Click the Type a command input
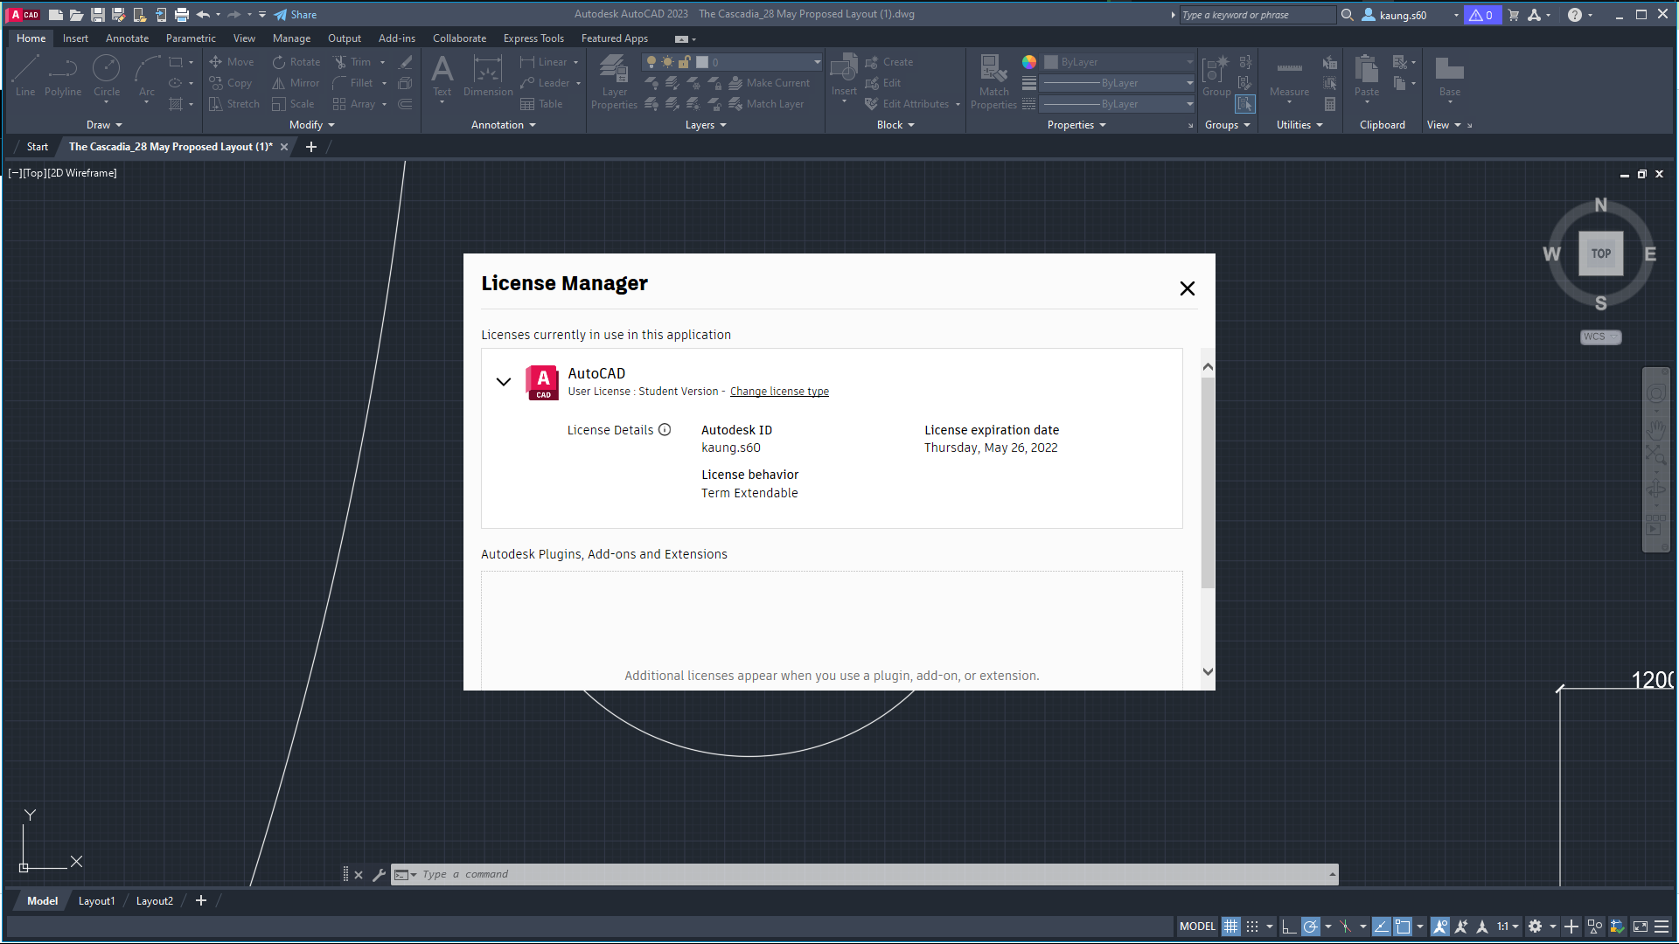The height and width of the screenshot is (944, 1679). tap(874, 874)
